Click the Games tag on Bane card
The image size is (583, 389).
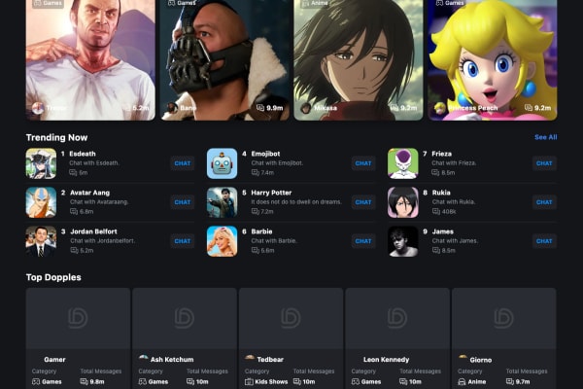[x=182, y=3]
